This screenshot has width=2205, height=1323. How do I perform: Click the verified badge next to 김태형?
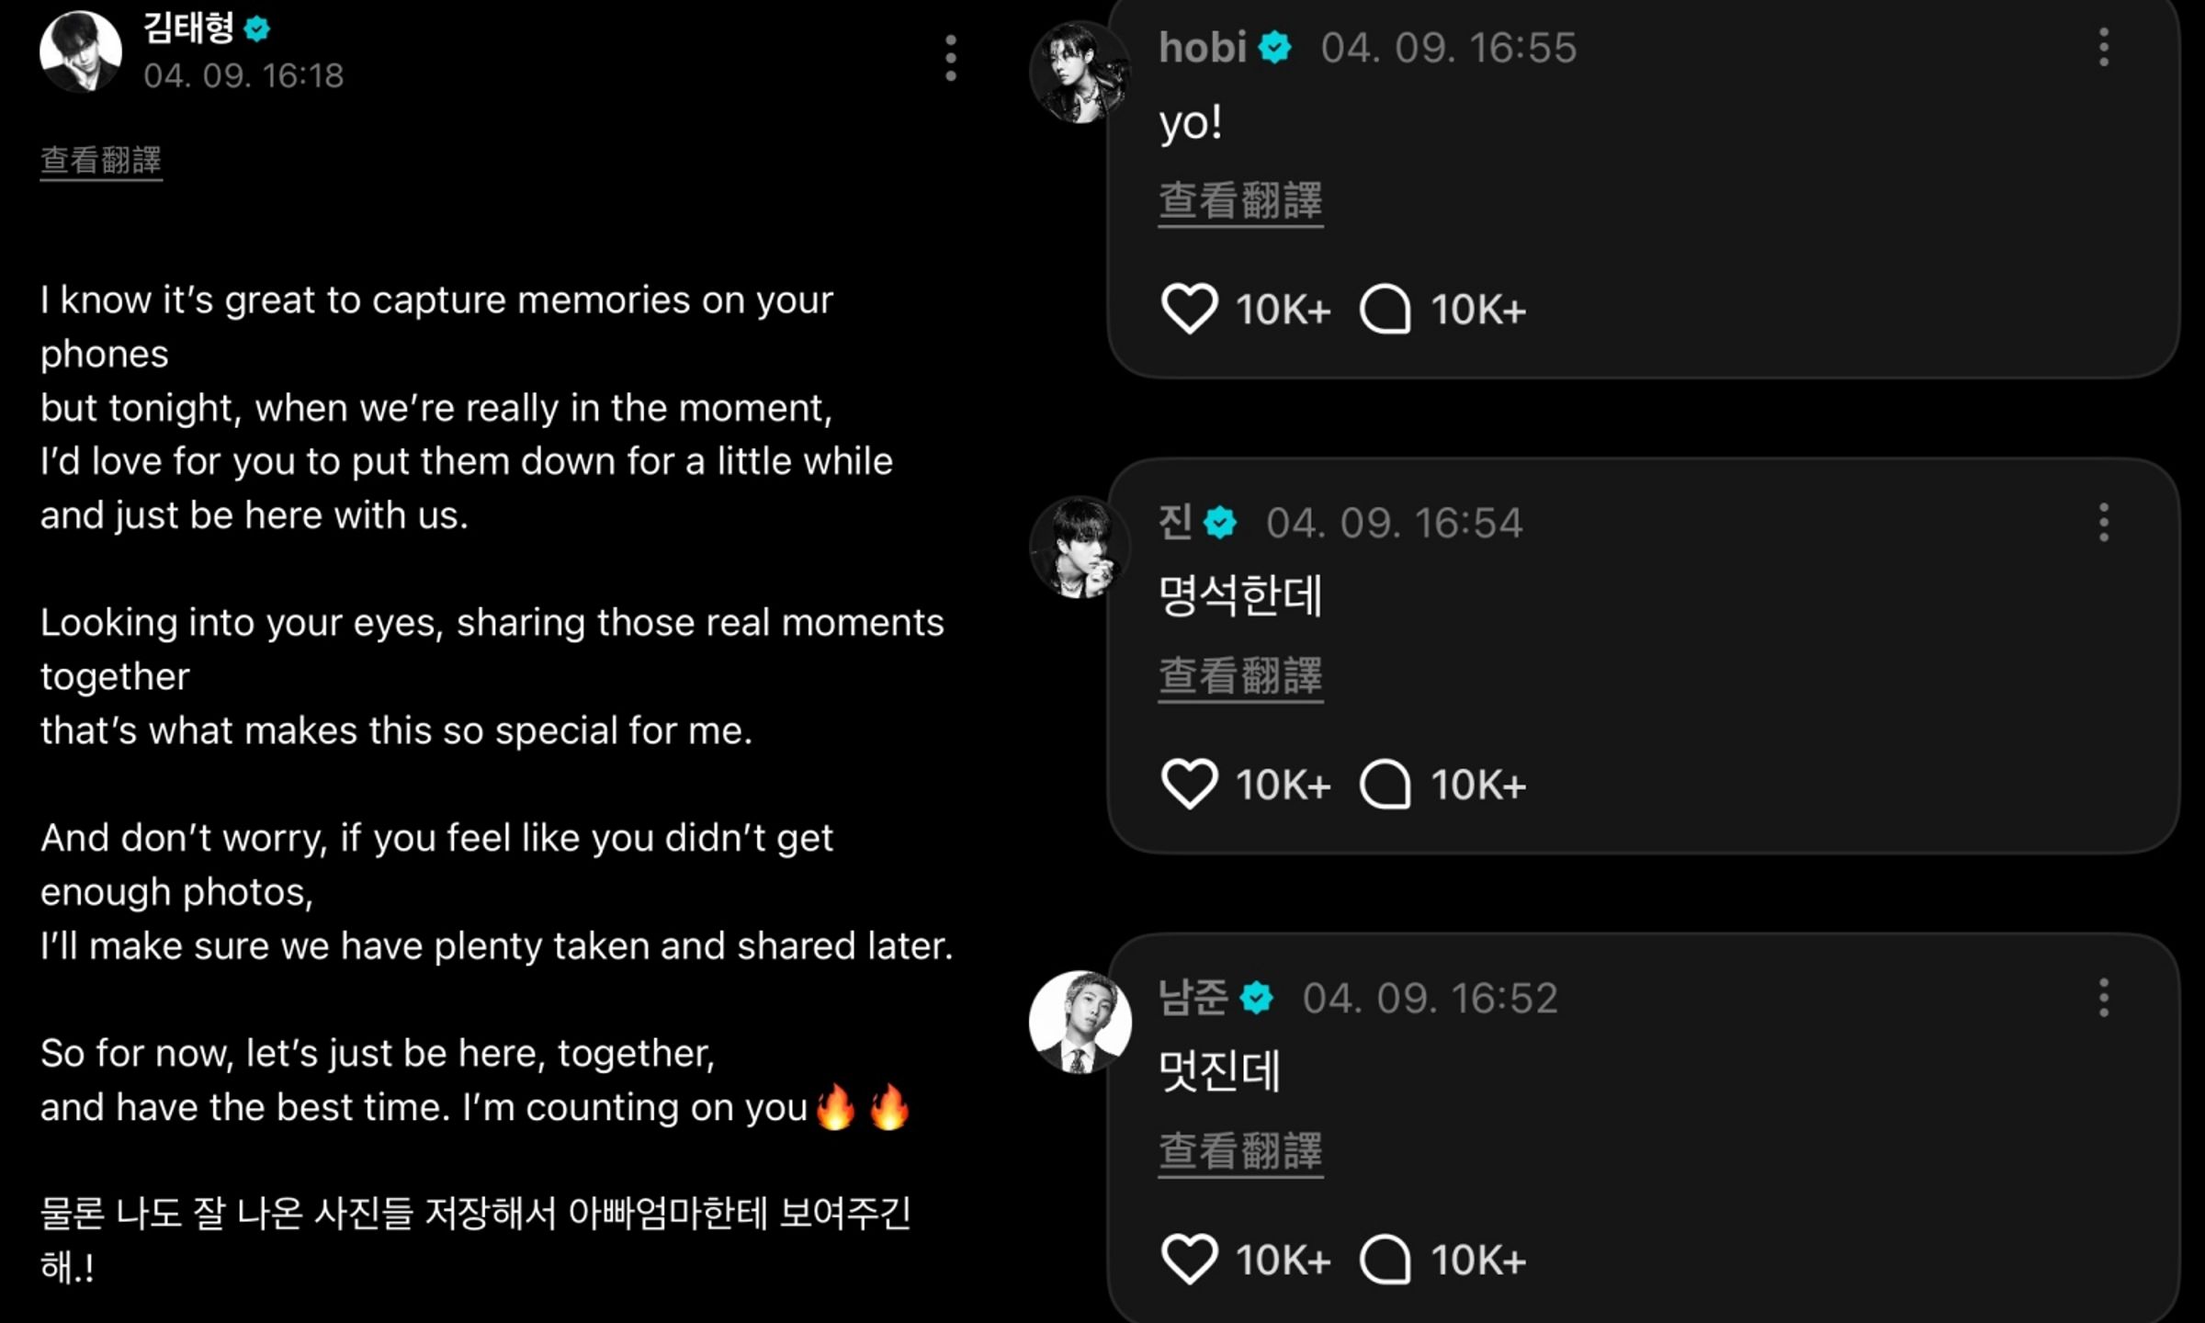[x=257, y=29]
